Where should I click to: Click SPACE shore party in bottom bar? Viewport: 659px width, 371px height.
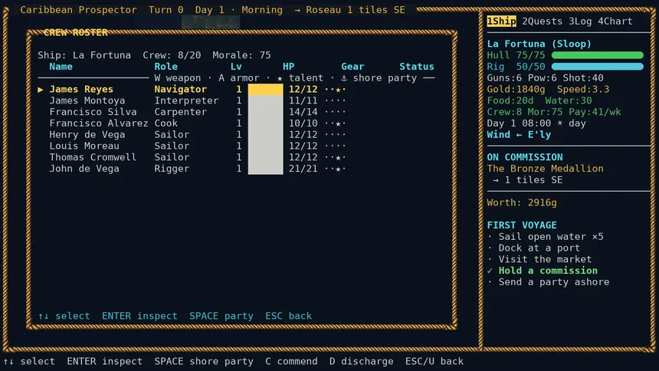point(204,361)
